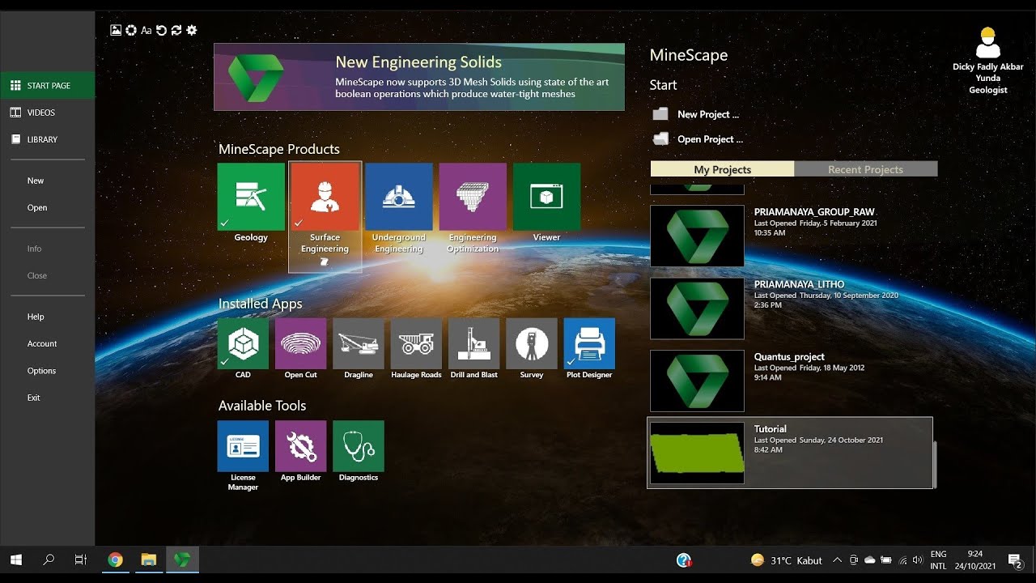Click the New Project folder icon
This screenshot has width=1036, height=583.
(660, 114)
